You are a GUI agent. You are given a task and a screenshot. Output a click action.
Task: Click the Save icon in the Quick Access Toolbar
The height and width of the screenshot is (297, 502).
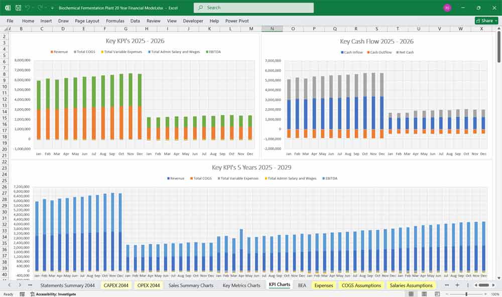click(x=18, y=8)
